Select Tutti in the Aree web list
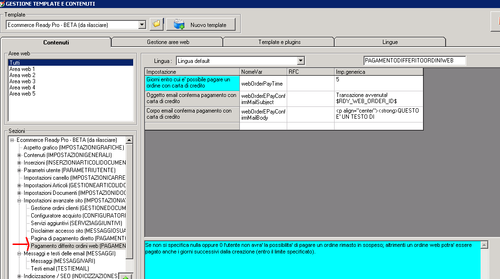 point(71,63)
